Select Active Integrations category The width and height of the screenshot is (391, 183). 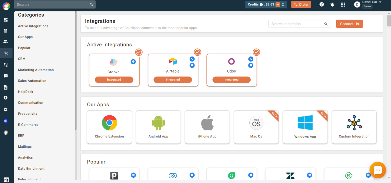[x=33, y=26]
